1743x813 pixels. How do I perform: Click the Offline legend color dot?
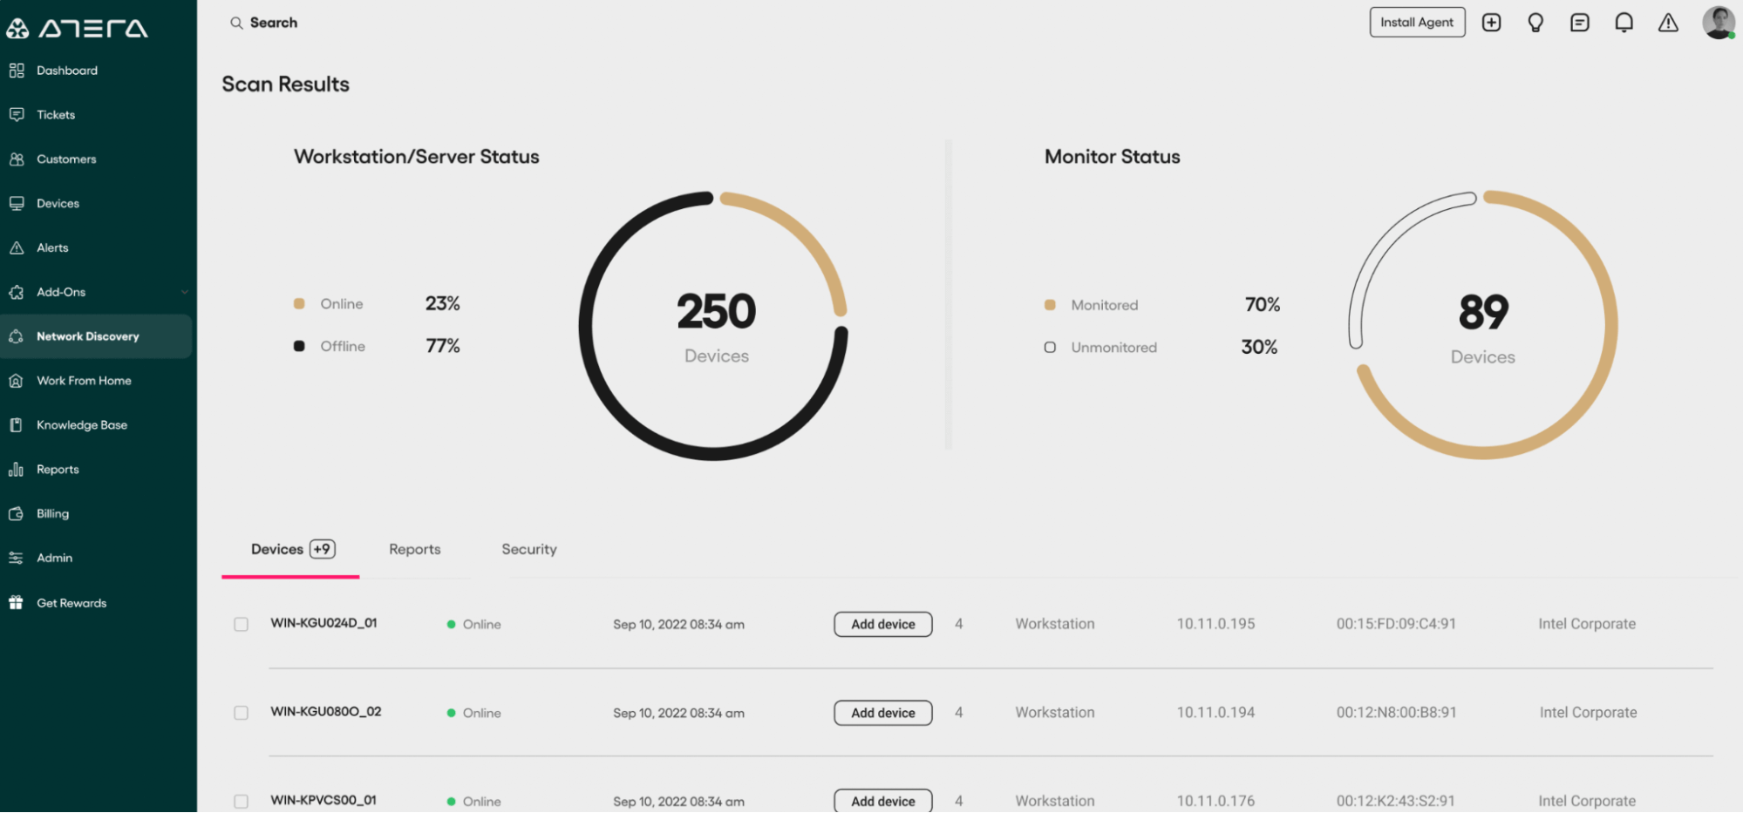[299, 346]
